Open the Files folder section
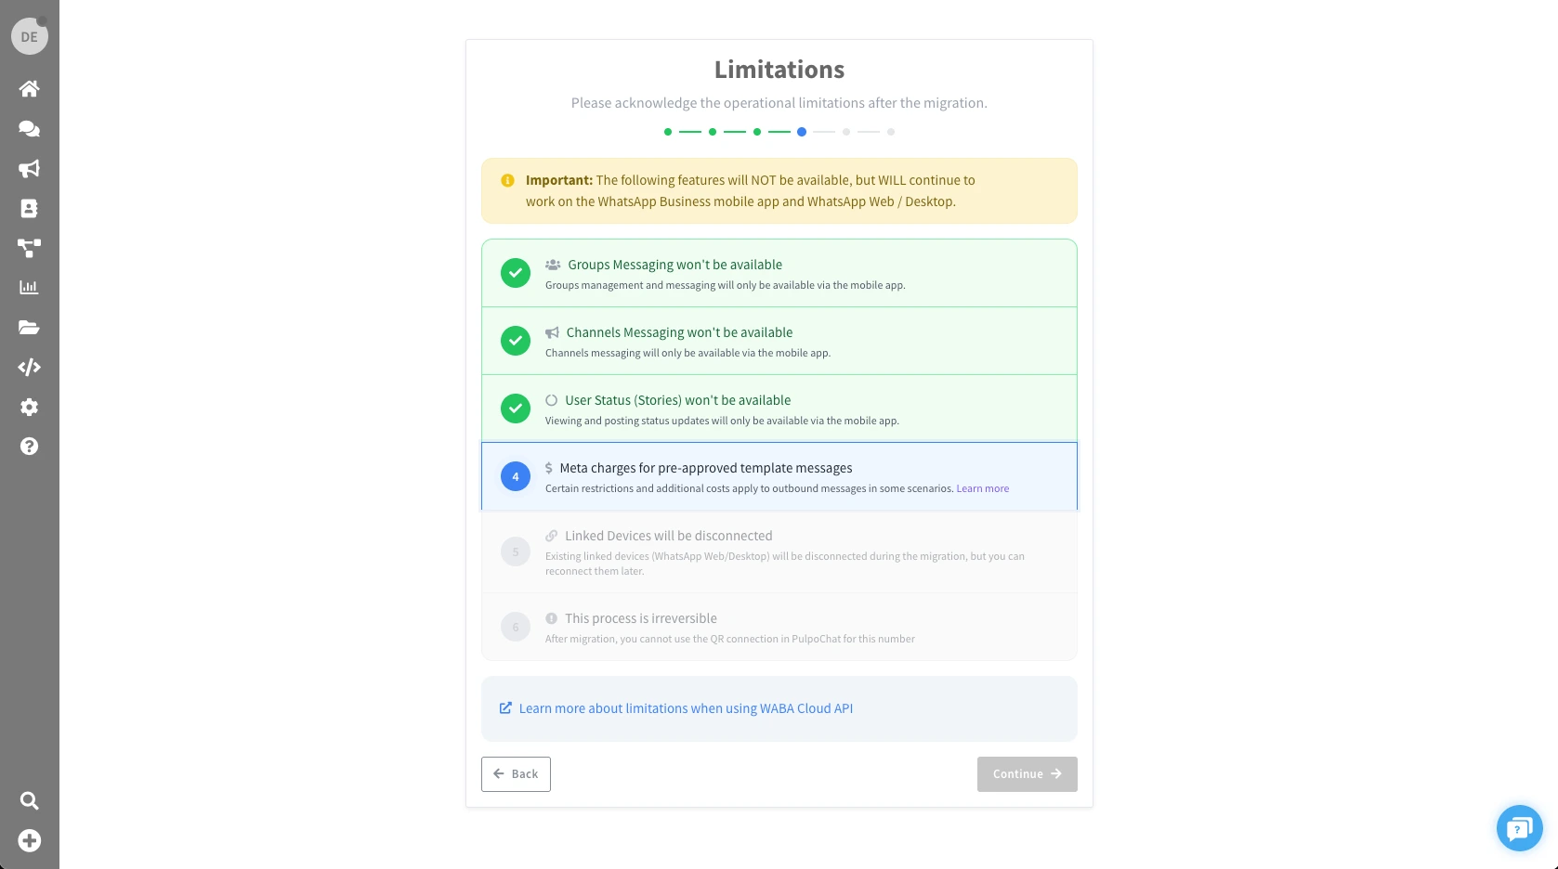Screen dimensions: 1558x869 tap(29, 328)
